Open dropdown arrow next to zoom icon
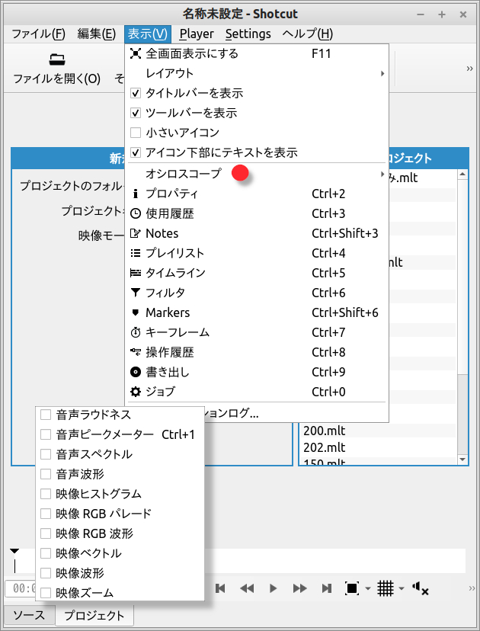Image resolution: width=480 pixels, height=631 pixels. click(367, 589)
